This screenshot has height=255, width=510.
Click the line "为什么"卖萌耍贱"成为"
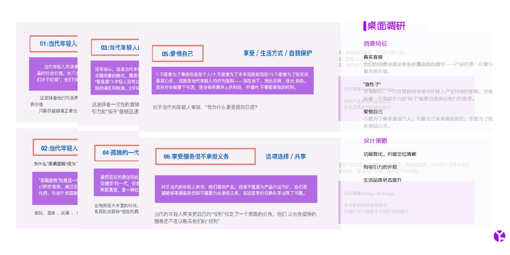pyautogui.click(x=56, y=164)
